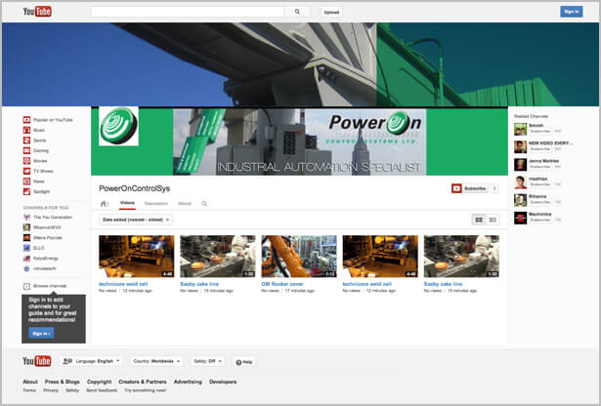Viewport: 601px width, 406px height.
Task: Play the GM Rocker cover video thumbnail
Action: (x=299, y=256)
